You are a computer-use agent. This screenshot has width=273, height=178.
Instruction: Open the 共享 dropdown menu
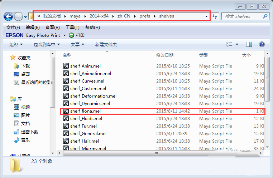pos(77,44)
